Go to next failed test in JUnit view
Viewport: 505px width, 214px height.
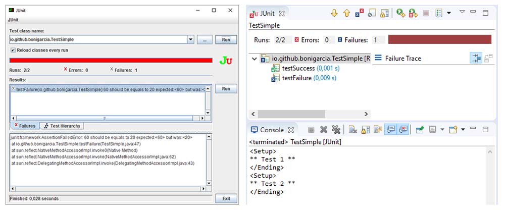pos(334,13)
